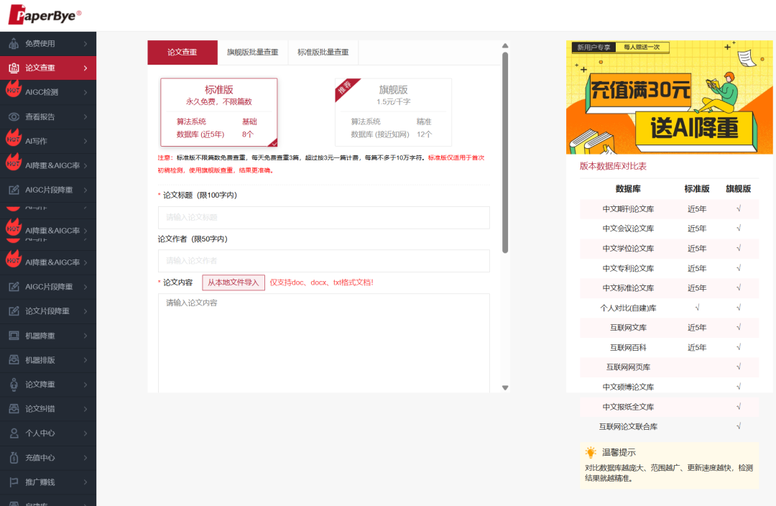The image size is (776, 506).
Task: Open the 充值满30元 promotional banner
Action: pyautogui.click(x=669, y=97)
